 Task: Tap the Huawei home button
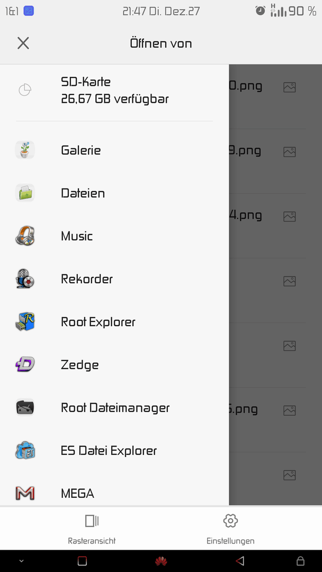[161, 561]
